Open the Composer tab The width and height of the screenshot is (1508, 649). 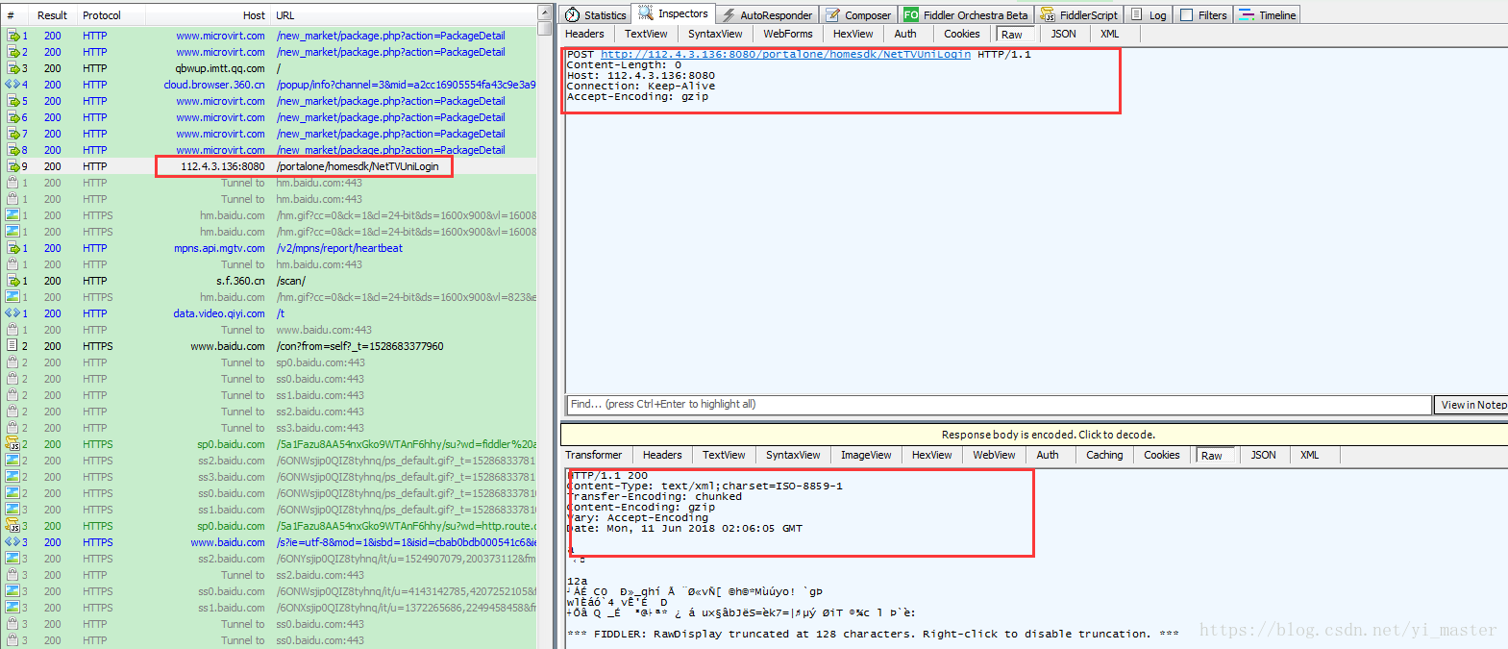click(859, 14)
